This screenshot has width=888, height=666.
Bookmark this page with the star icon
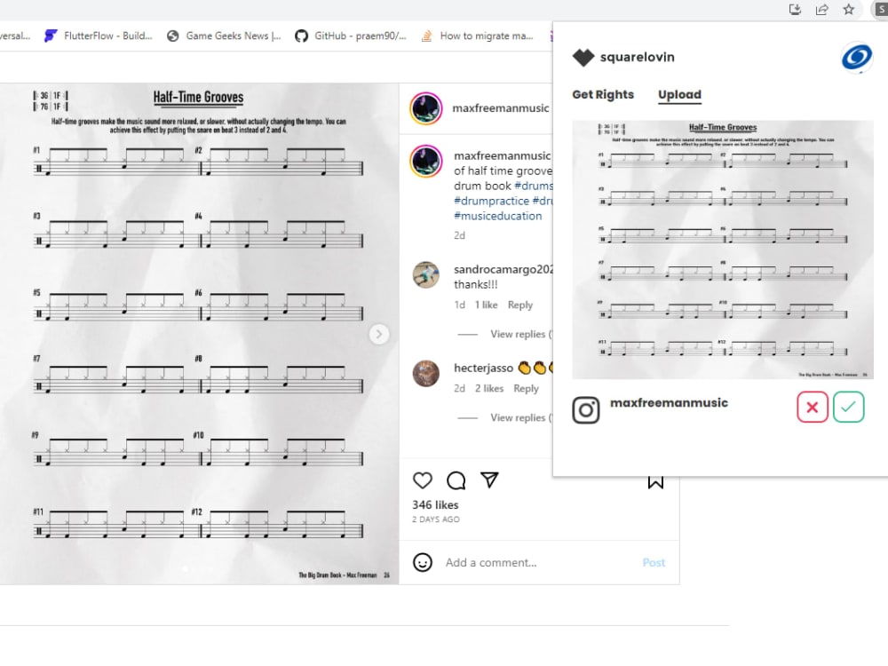click(x=848, y=9)
